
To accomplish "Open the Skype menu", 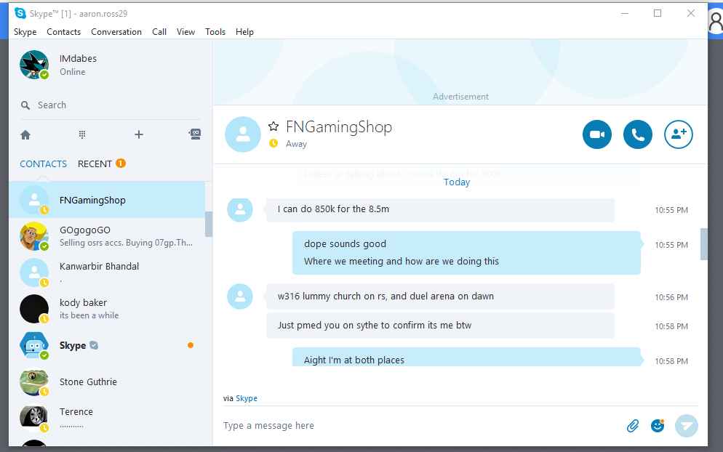I will click(x=25, y=32).
